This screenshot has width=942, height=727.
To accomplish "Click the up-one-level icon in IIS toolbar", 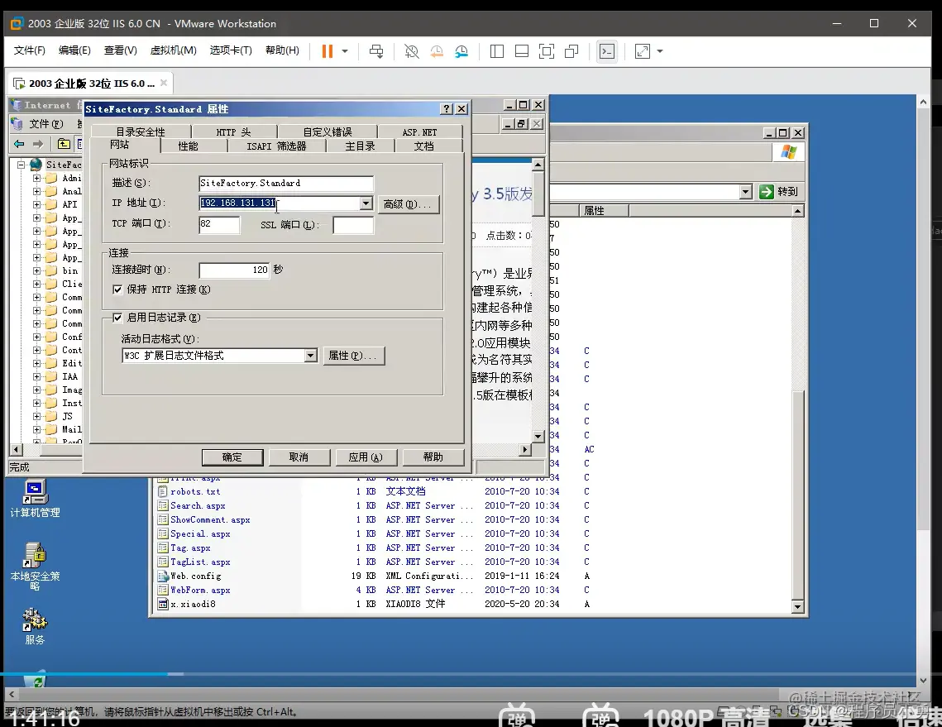I will click(x=64, y=144).
